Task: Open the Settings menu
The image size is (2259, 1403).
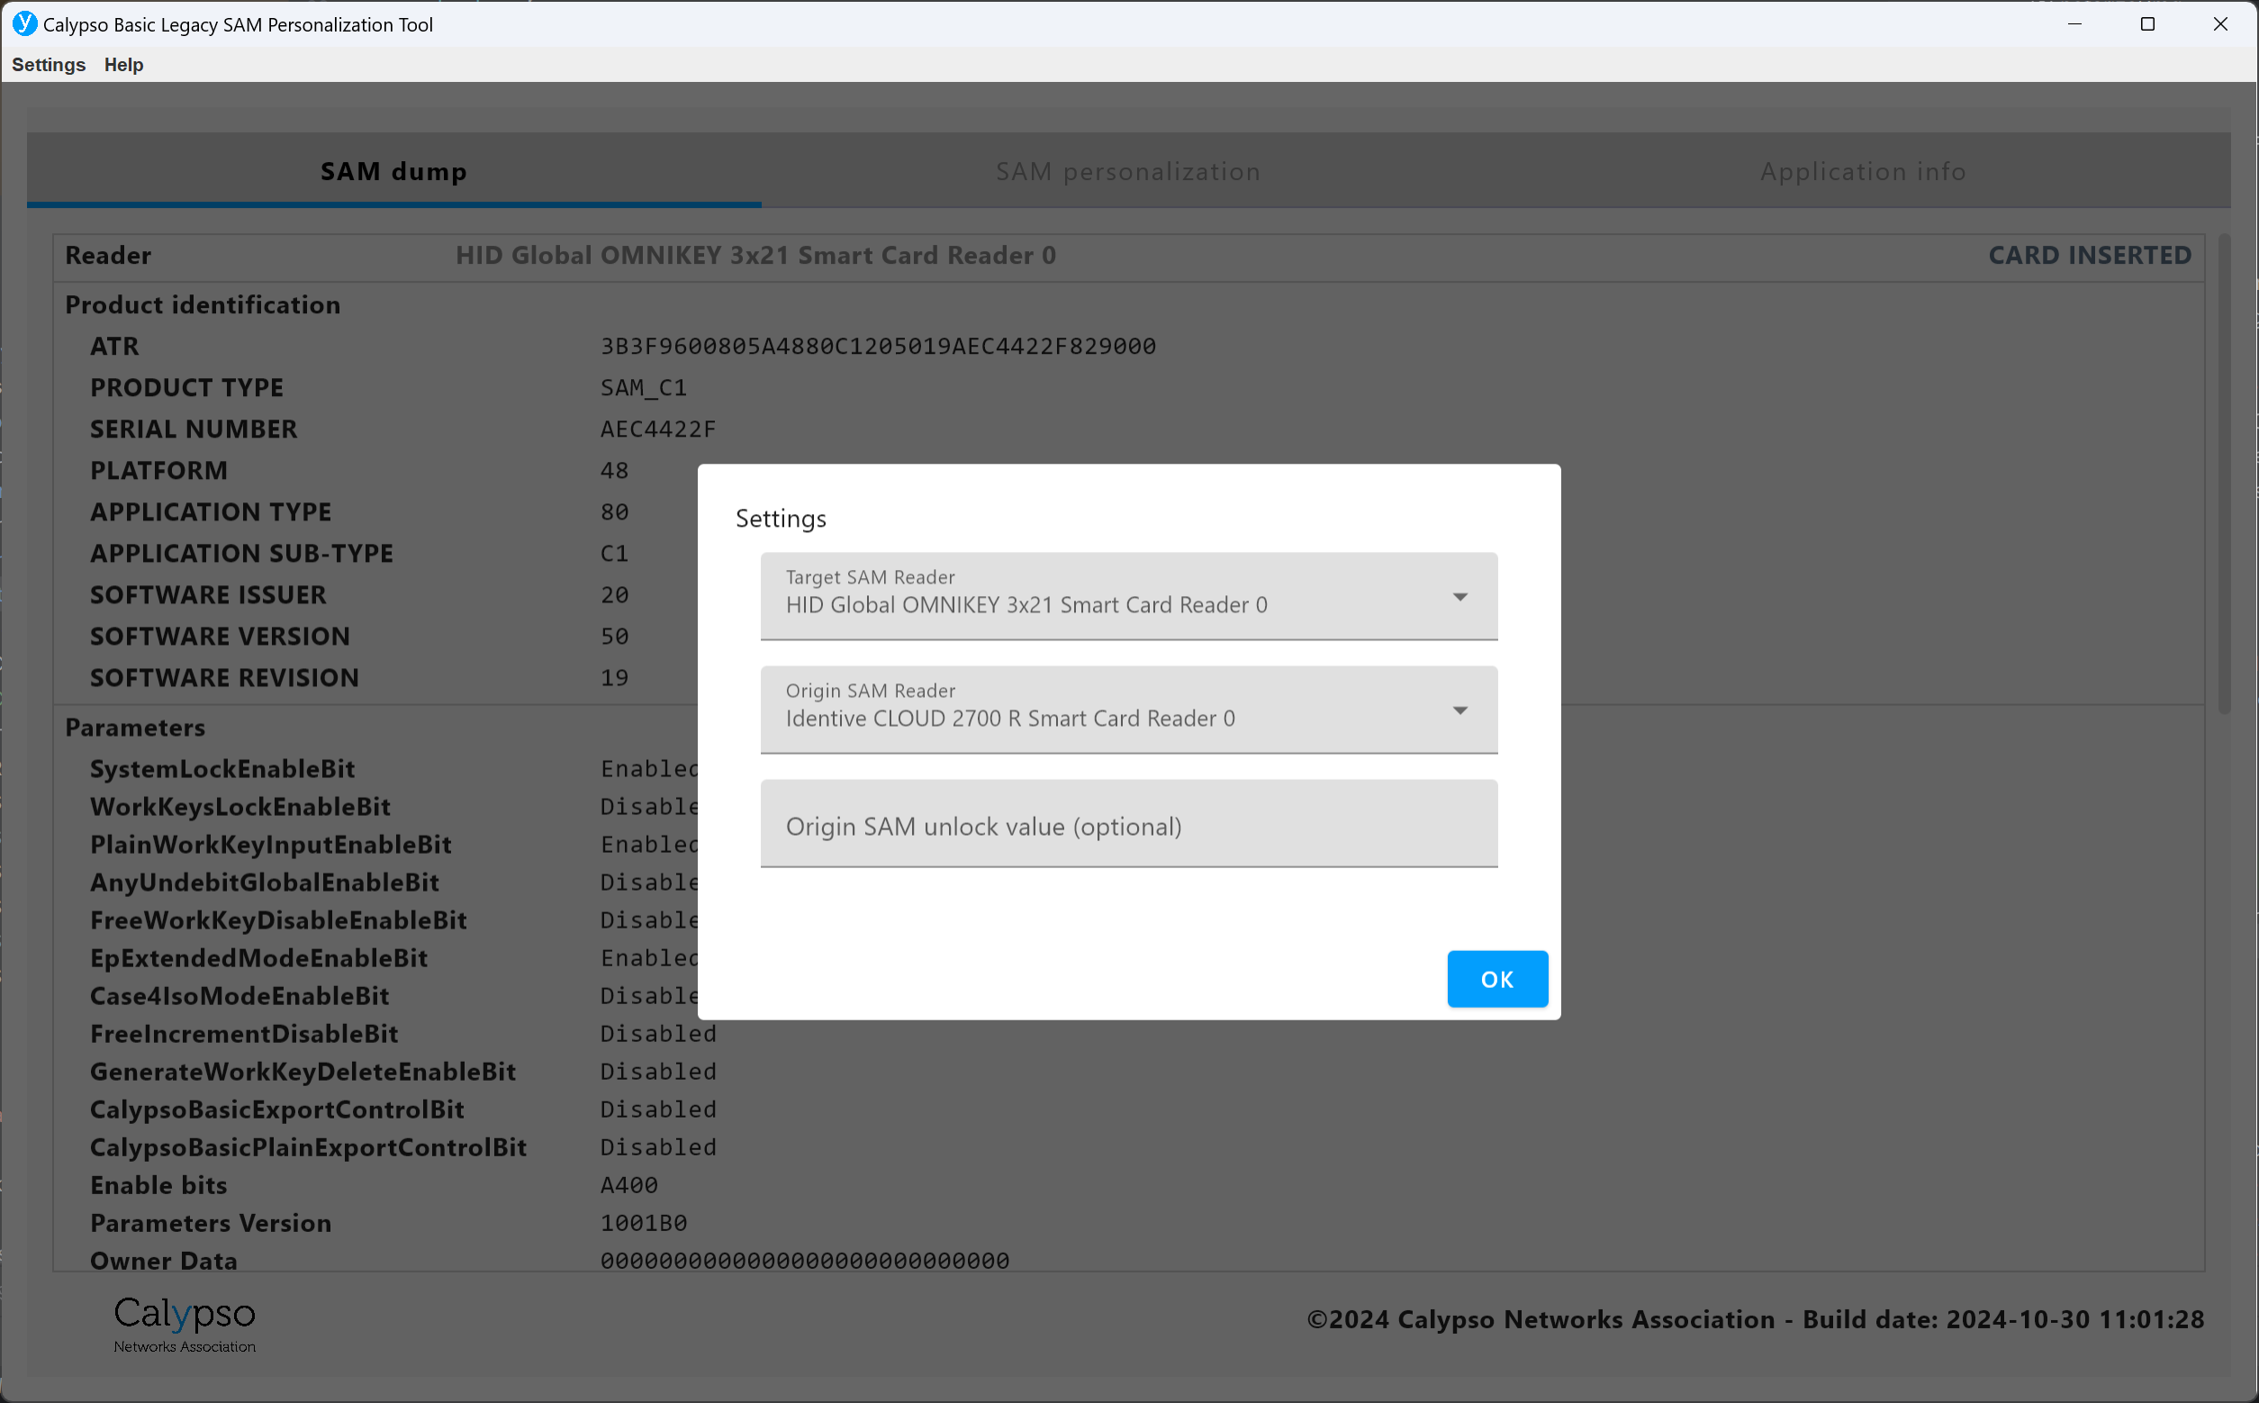Action: click(x=49, y=65)
